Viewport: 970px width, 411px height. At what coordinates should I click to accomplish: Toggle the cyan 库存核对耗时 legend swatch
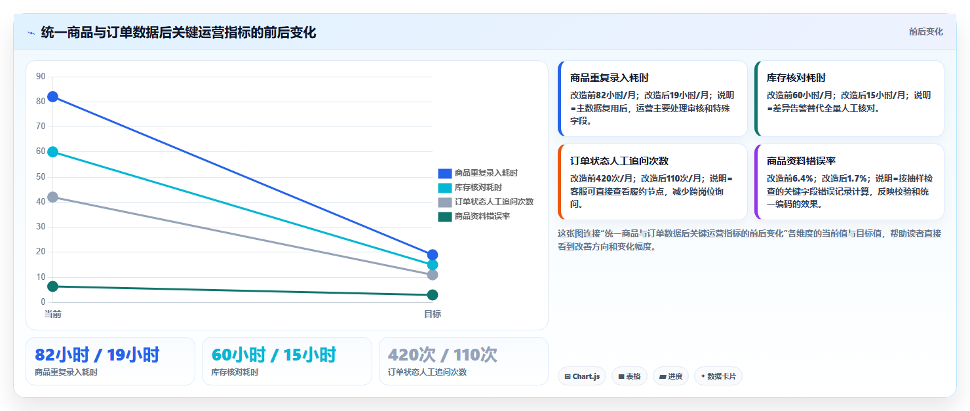pos(445,187)
